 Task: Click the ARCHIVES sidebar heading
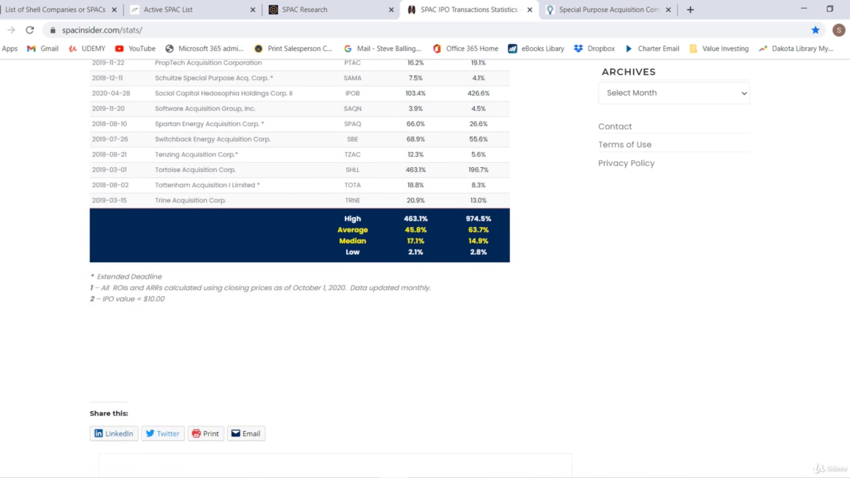coord(628,72)
